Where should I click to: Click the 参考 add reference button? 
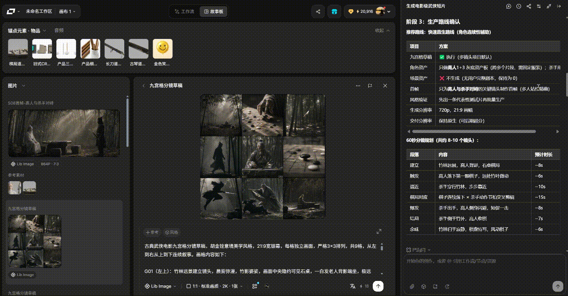tap(152, 232)
